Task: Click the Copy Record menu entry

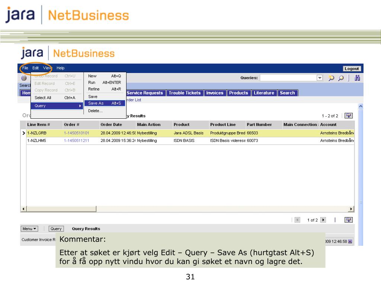Action: pyautogui.click(x=57, y=90)
